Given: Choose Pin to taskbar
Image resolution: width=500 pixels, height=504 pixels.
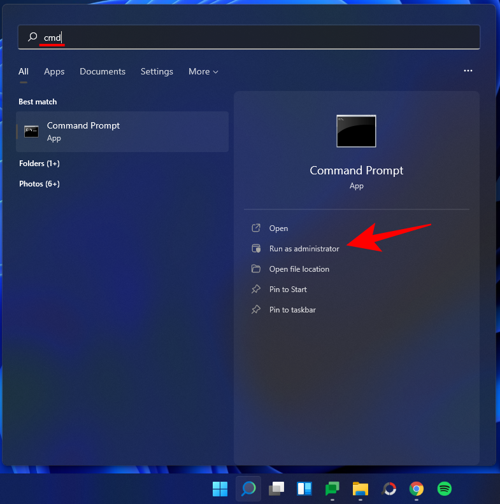Looking at the screenshot, I should pos(292,310).
